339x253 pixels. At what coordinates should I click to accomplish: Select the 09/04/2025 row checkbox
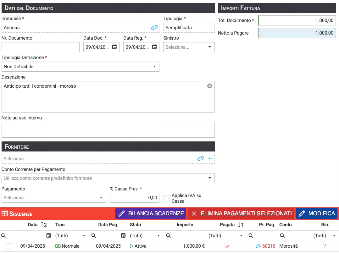[9, 246]
